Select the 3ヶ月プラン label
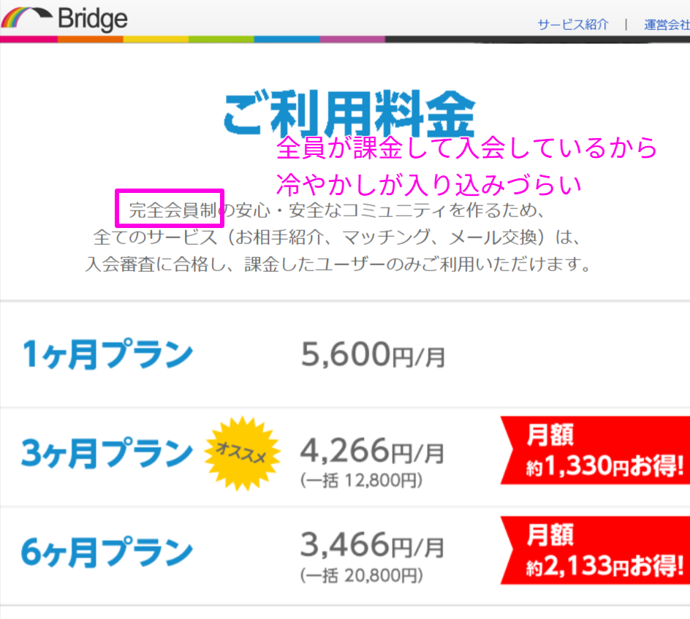 (x=106, y=453)
